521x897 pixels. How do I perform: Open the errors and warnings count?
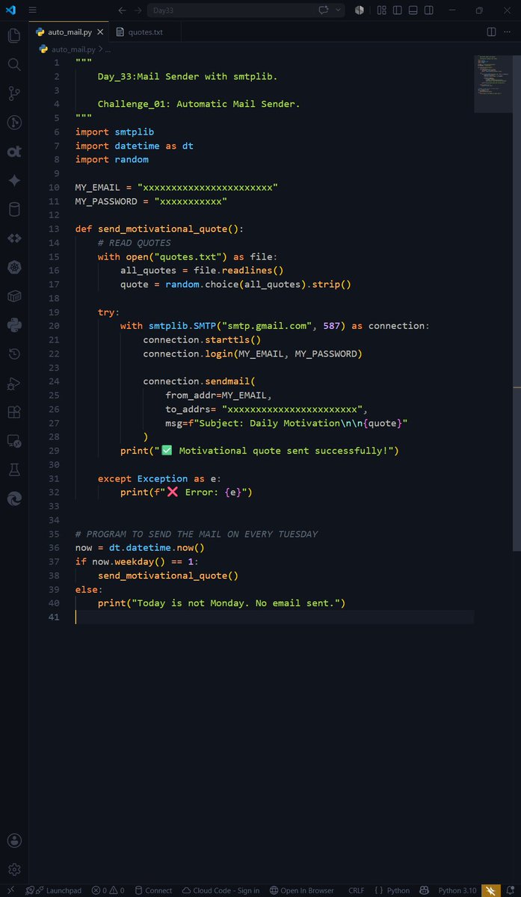108,890
